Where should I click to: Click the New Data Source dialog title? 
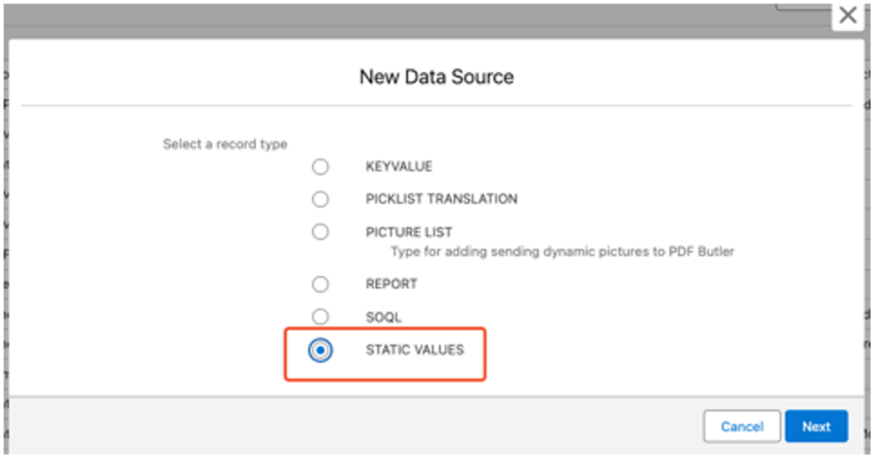437,77
